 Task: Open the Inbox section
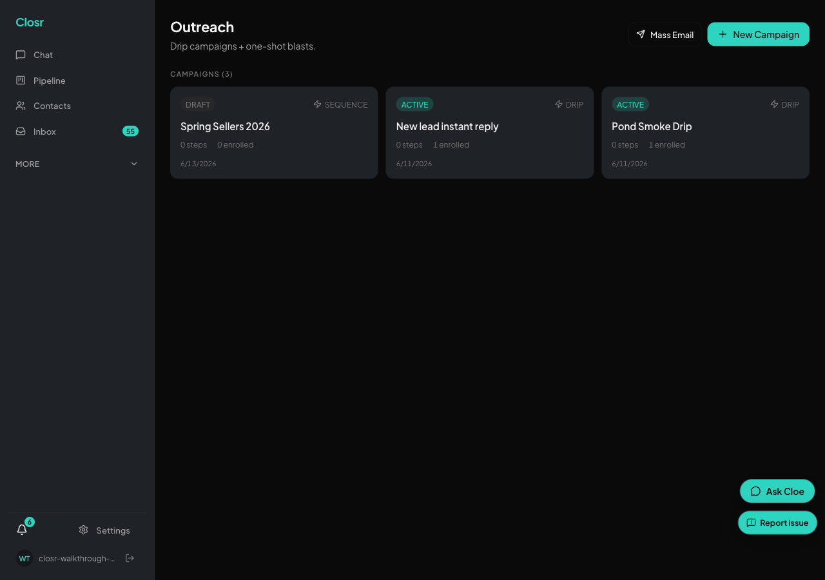[x=77, y=131]
